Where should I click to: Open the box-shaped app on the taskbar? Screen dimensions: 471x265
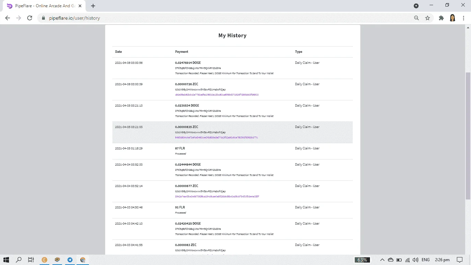pyautogui.click(x=57, y=260)
